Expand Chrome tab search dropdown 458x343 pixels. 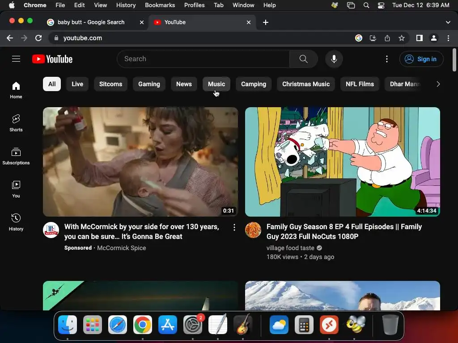pos(448,22)
